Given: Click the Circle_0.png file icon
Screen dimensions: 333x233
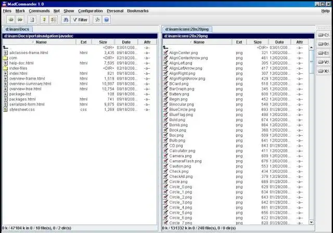Looking at the screenshot, I should [x=165, y=187].
